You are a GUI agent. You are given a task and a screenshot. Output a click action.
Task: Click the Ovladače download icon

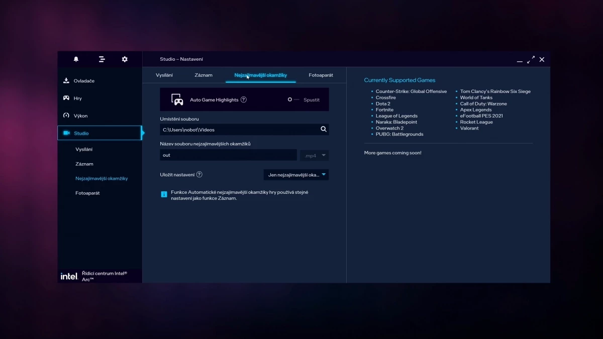[66, 80]
